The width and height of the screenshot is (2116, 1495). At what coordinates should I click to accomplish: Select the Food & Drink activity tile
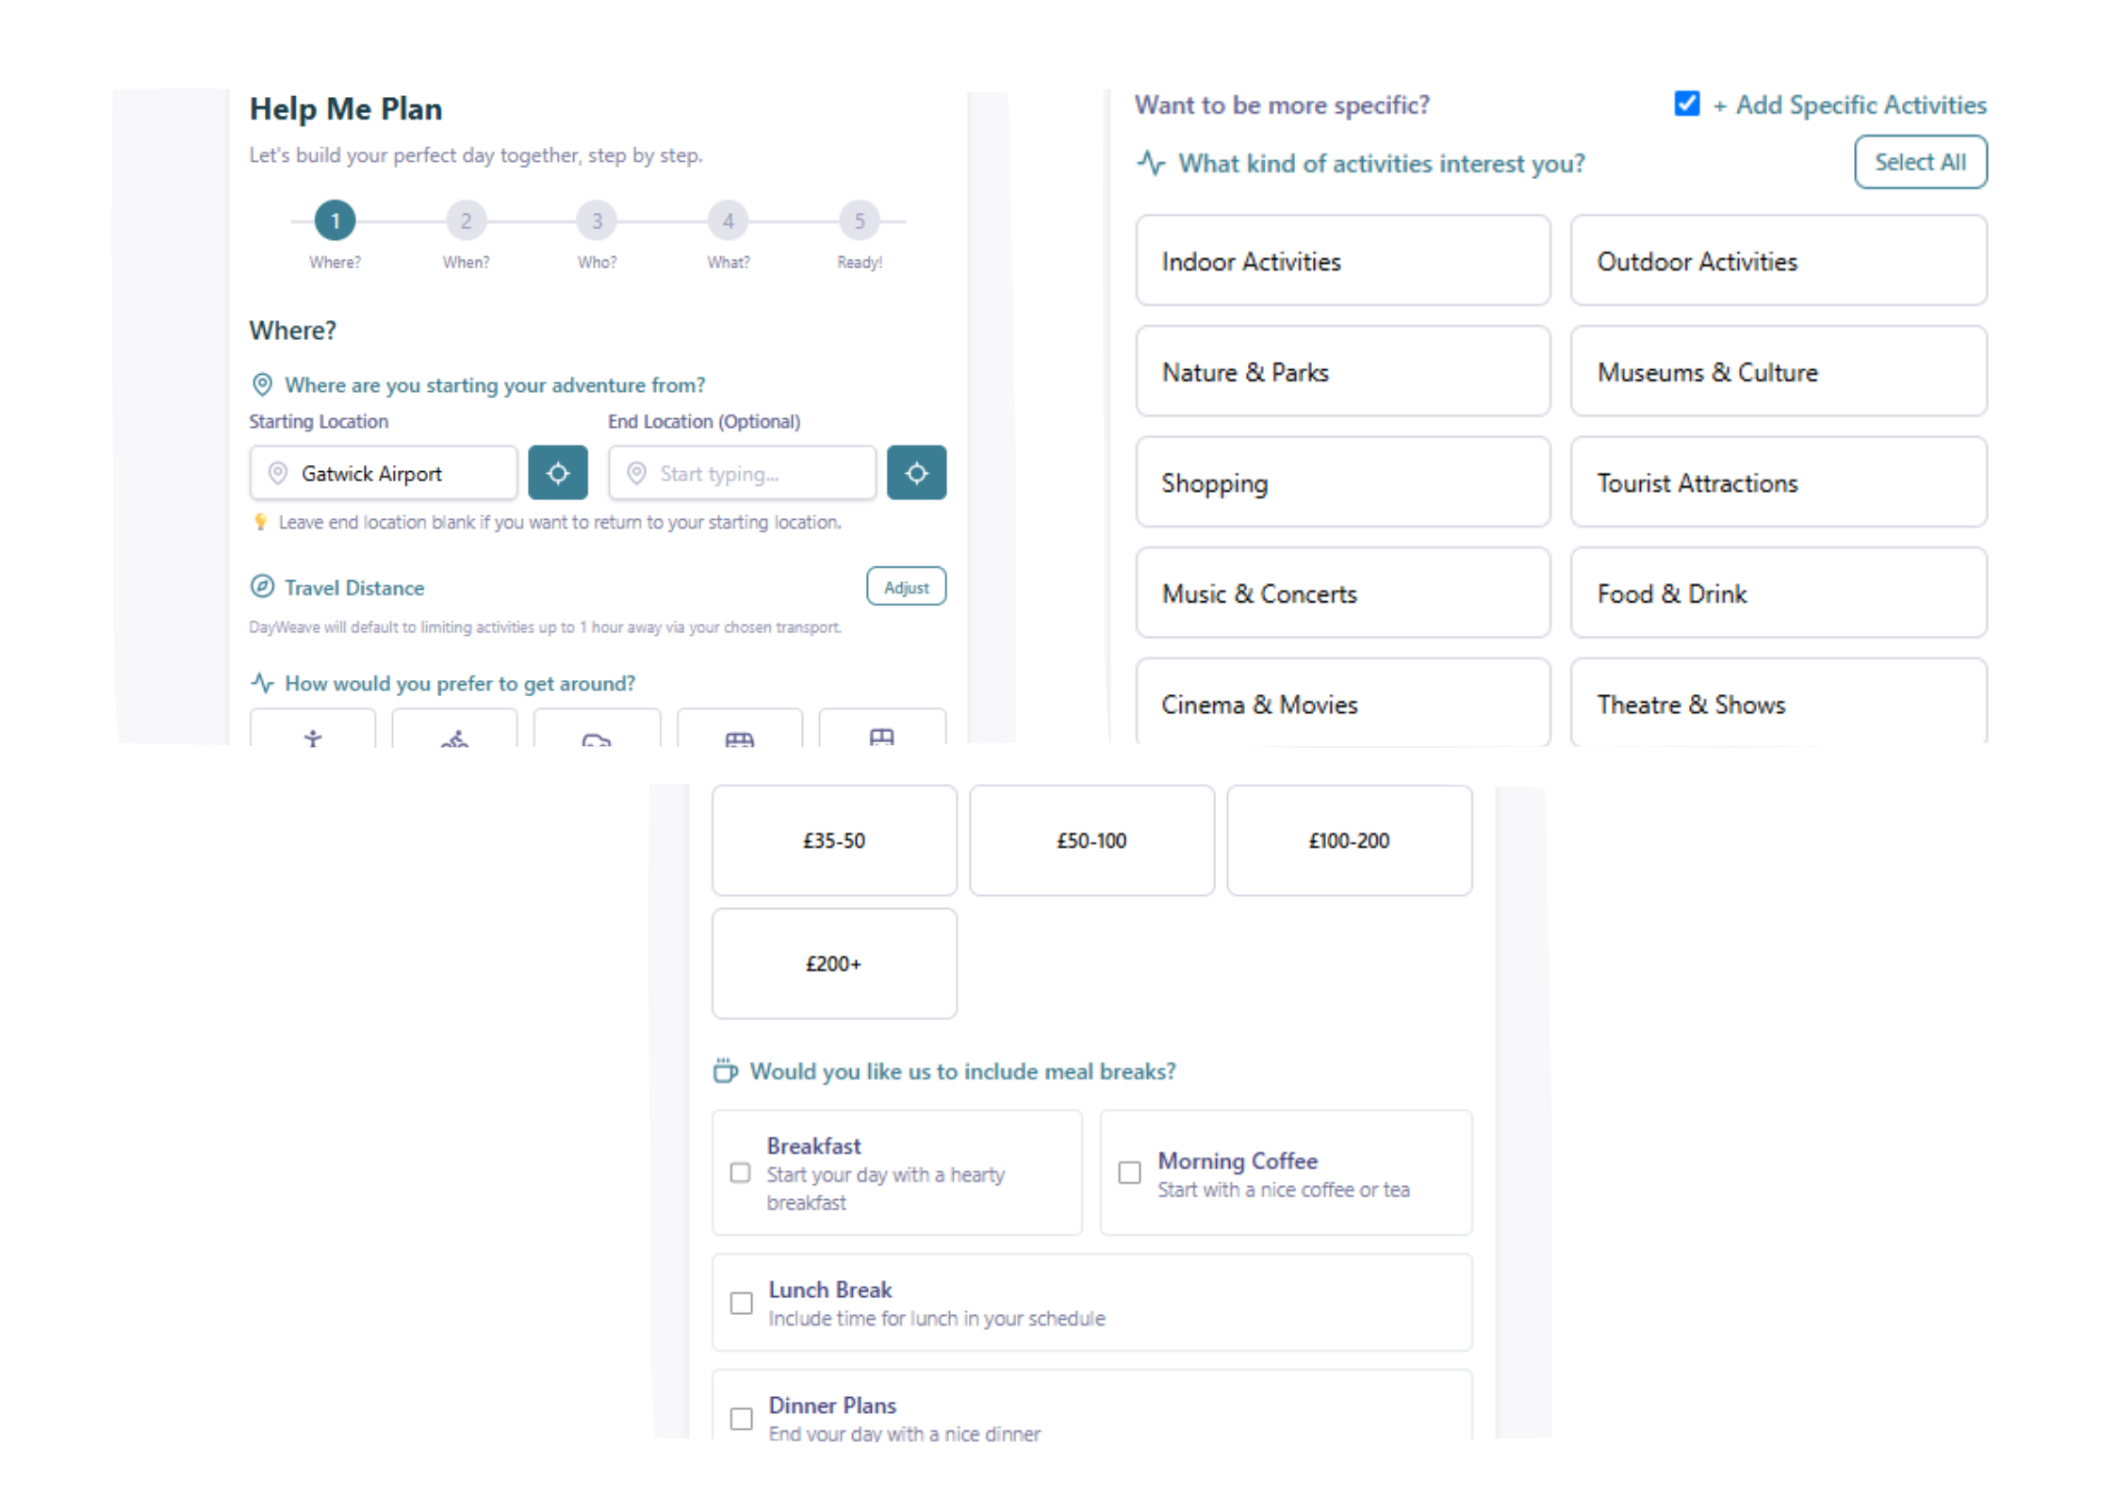[x=1778, y=593]
